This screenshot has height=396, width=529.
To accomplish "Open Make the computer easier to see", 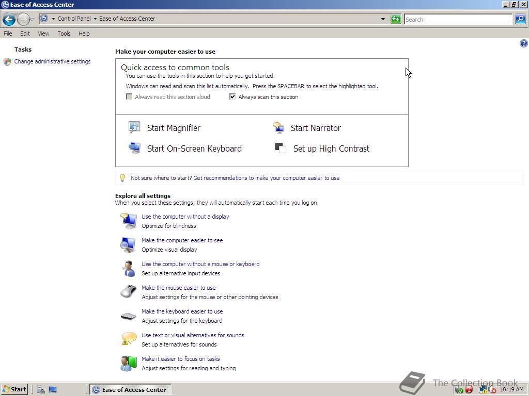I will click(182, 240).
